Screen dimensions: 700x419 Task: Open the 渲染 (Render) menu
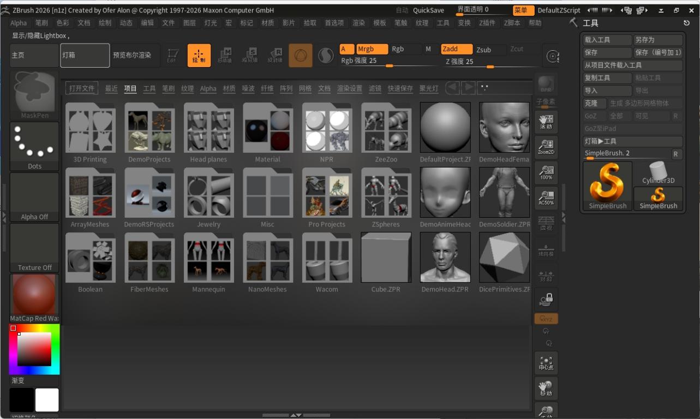pyautogui.click(x=358, y=23)
